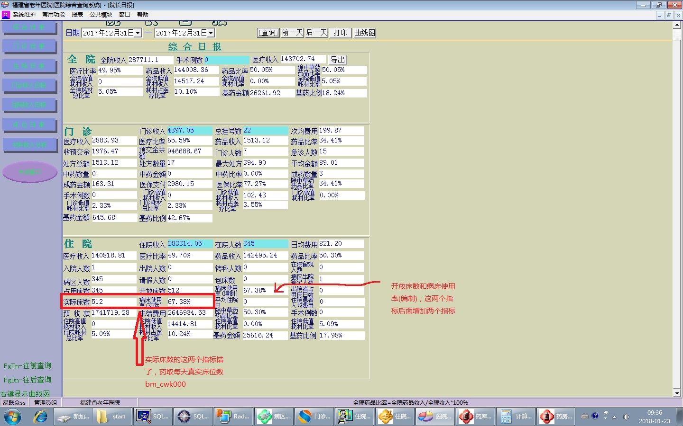The width and height of the screenshot is (683, 426).
Task: Switch to the 药房... taskbar window
Action: [x=555, y=417]
